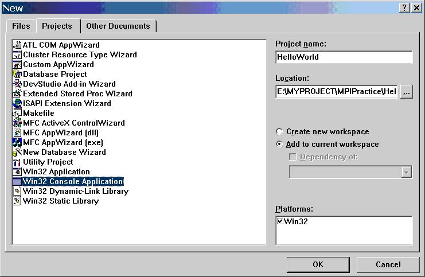Viewport: 425px width, 277px height.
Task: Click the MFC AppWizard (exe) icon
Action: (17, 143)
